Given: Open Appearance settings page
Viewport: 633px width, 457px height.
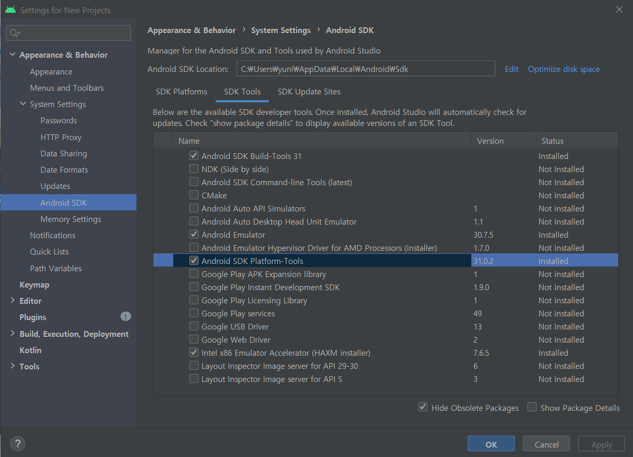Looking at the screenshot, I should point(51,72).
